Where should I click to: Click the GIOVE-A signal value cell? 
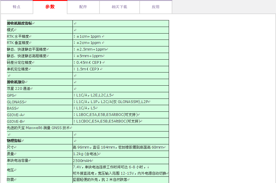[x=106, y=115]
